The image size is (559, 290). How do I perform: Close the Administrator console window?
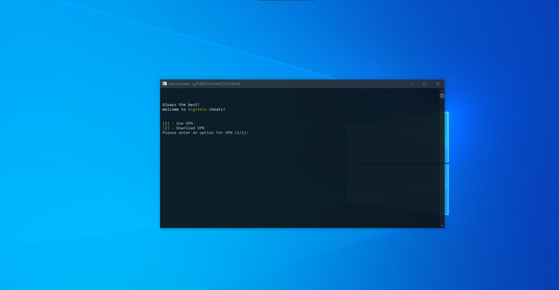tap(438, 84)
